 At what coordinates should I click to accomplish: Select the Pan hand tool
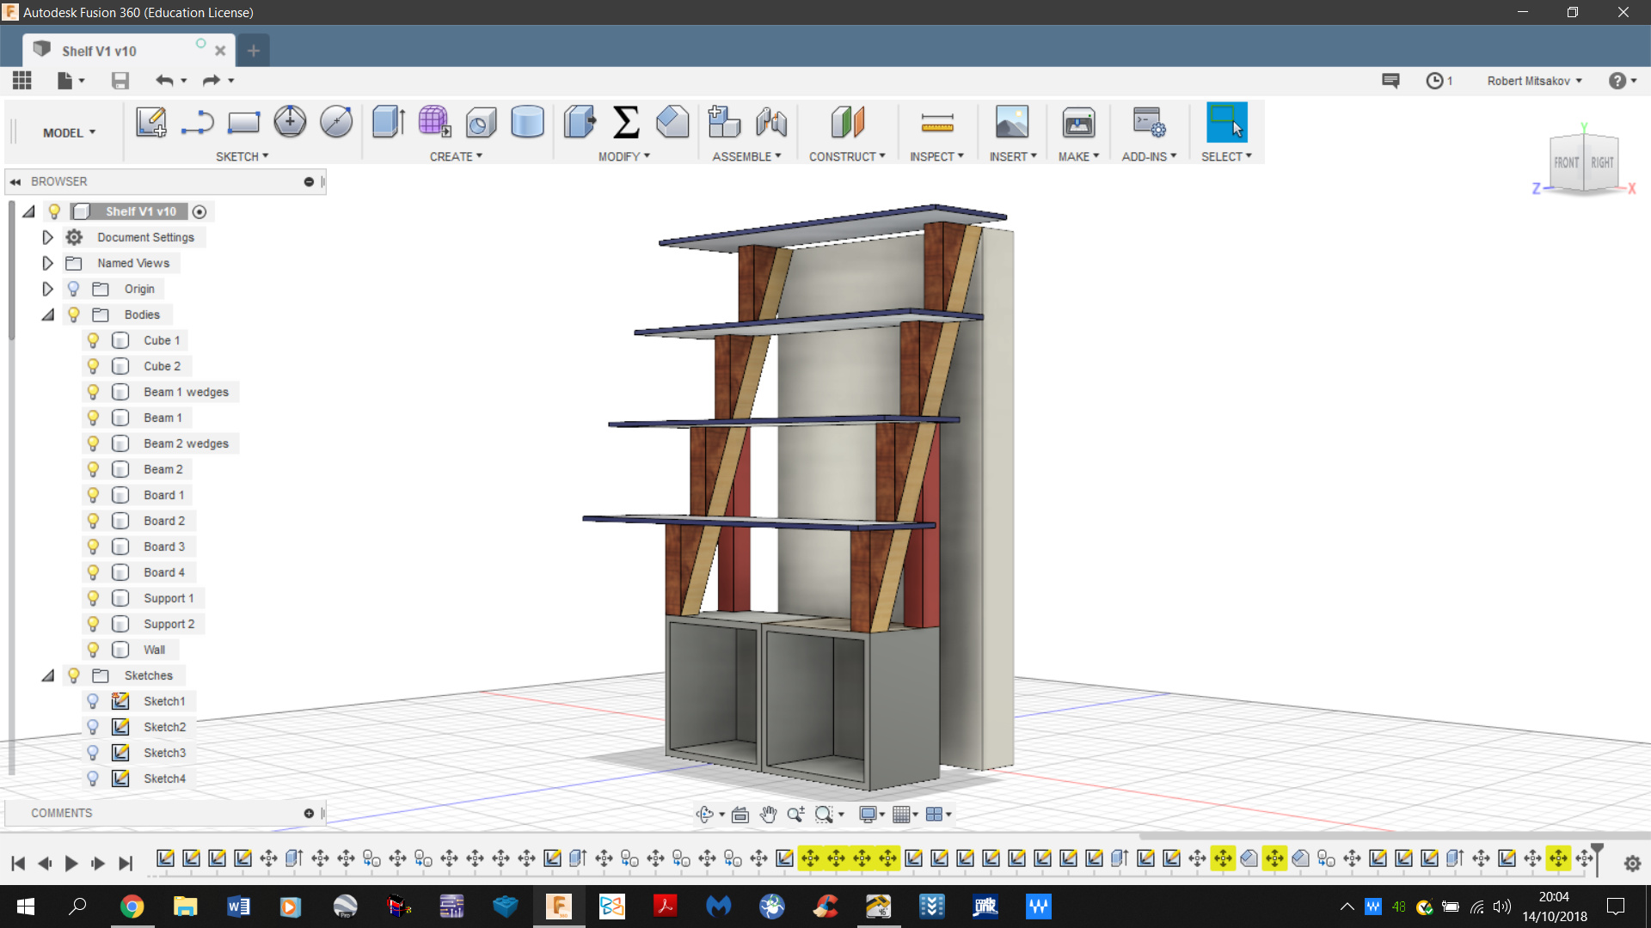click(x=768, y=815)
